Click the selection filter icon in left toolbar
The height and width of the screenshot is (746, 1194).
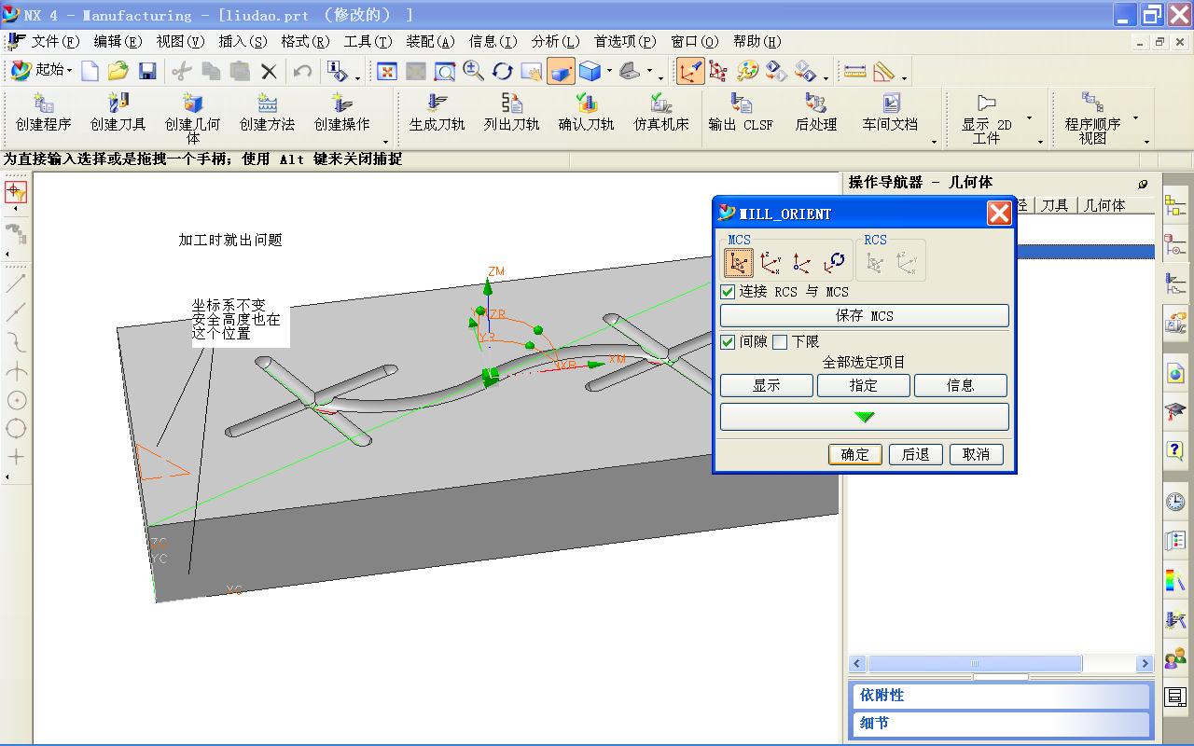[x=15, y=191]
